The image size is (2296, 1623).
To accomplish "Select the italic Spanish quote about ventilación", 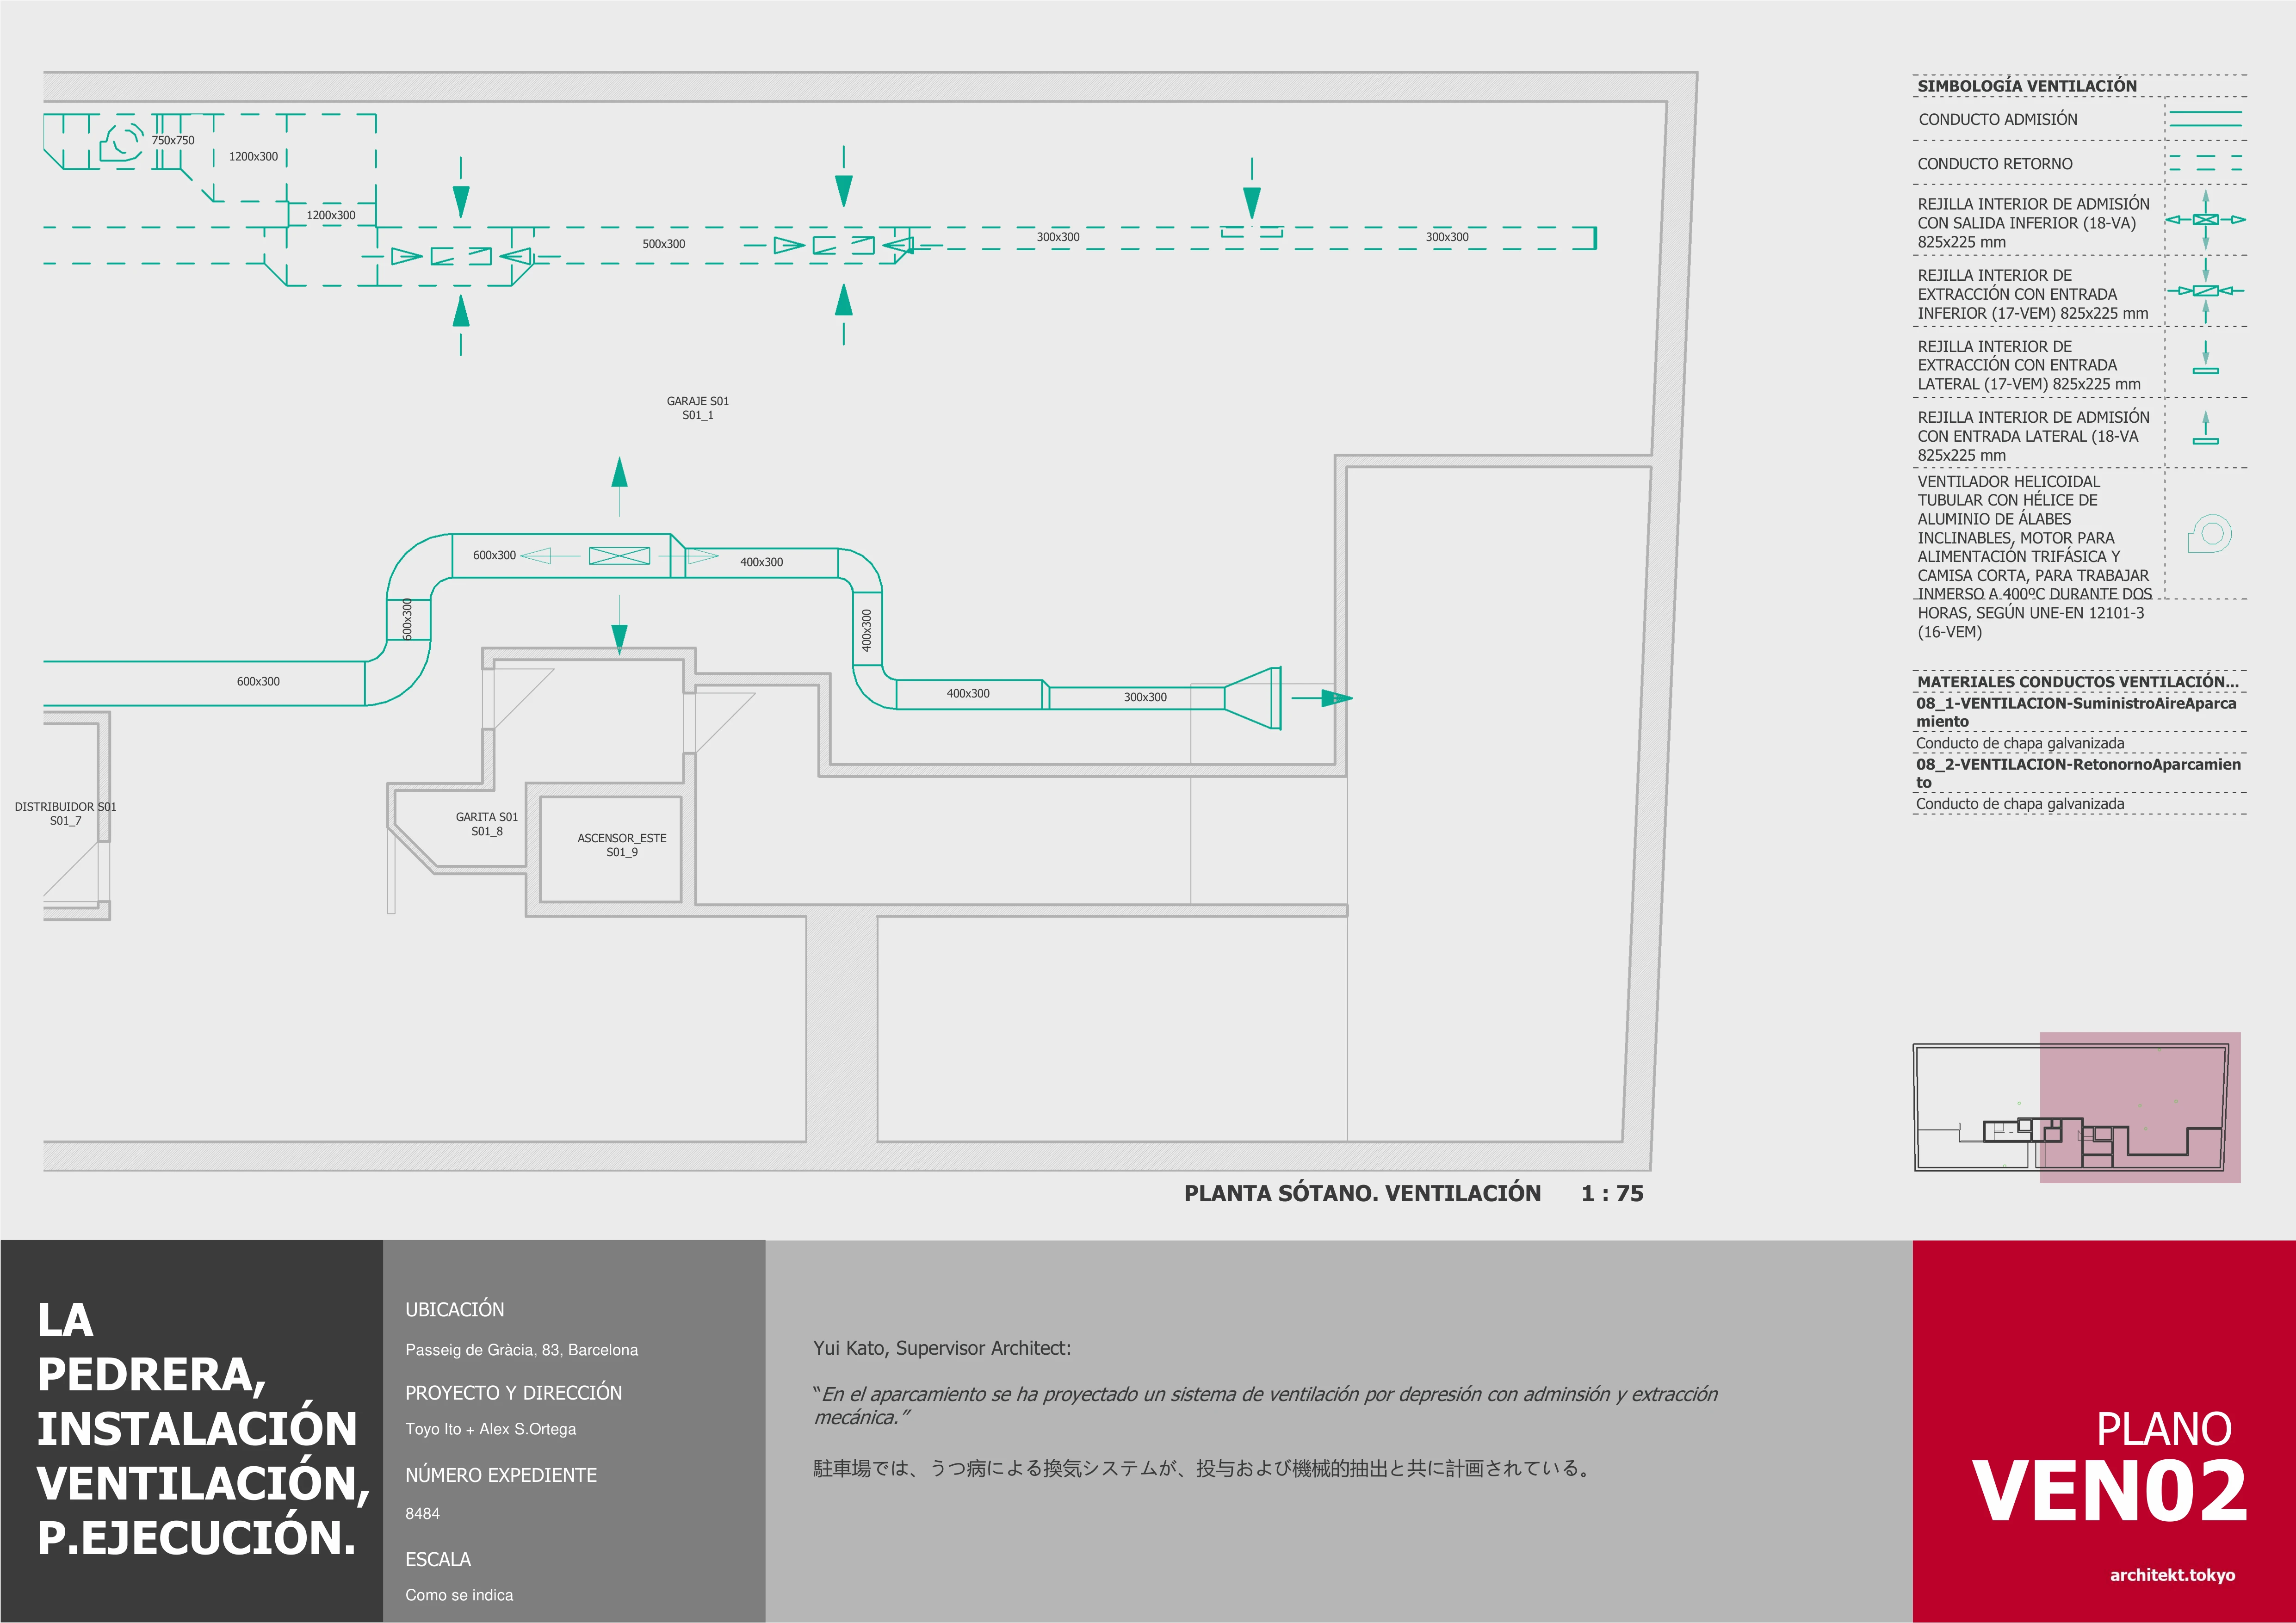I will [x=1266, y=1405].
